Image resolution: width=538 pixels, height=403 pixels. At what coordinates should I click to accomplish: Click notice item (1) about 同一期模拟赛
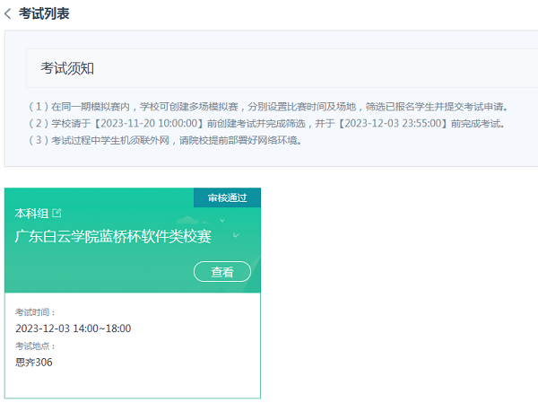(268, 107)
